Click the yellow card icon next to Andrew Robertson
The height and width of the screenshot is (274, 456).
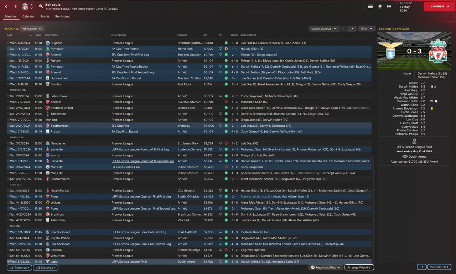(432, 109)
